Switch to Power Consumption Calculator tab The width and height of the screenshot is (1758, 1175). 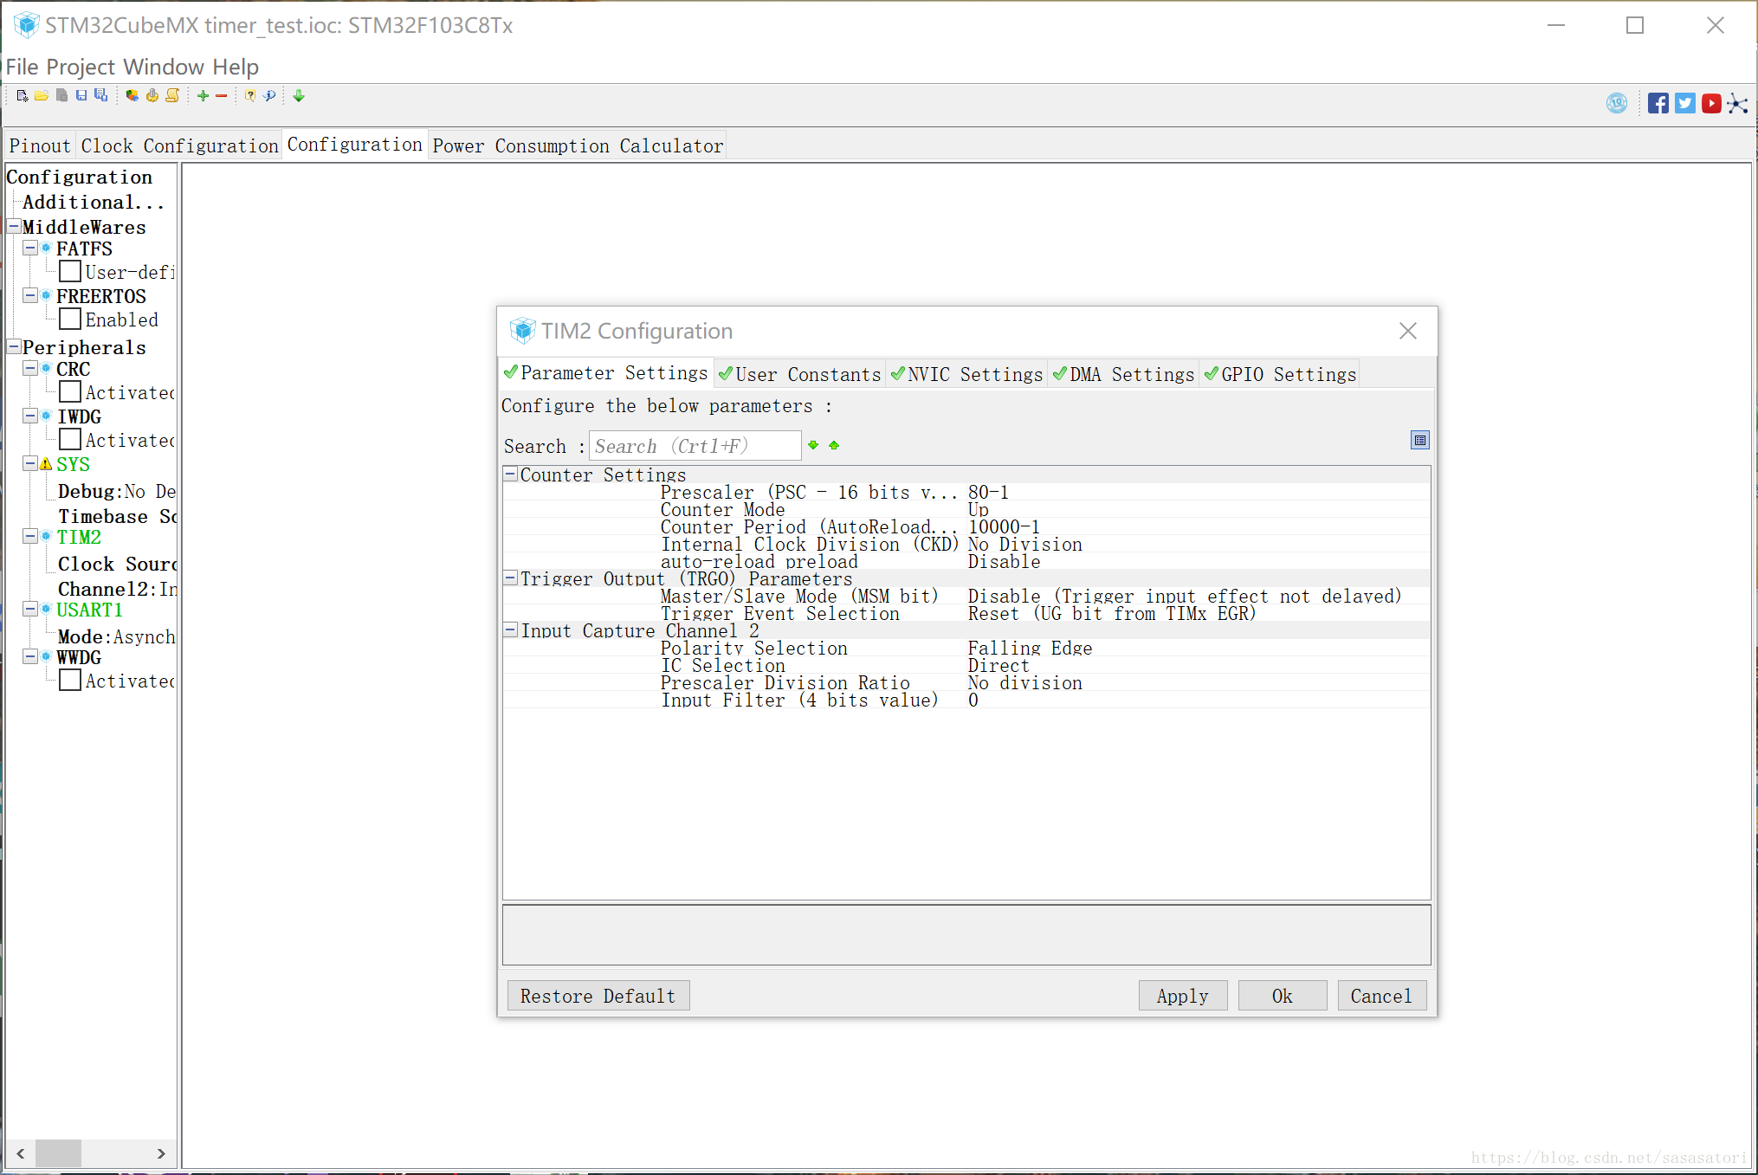(578, 145)
